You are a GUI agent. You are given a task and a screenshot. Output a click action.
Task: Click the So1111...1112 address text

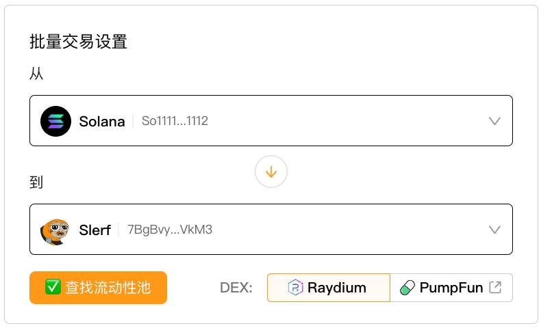click(x=175, y=122)
